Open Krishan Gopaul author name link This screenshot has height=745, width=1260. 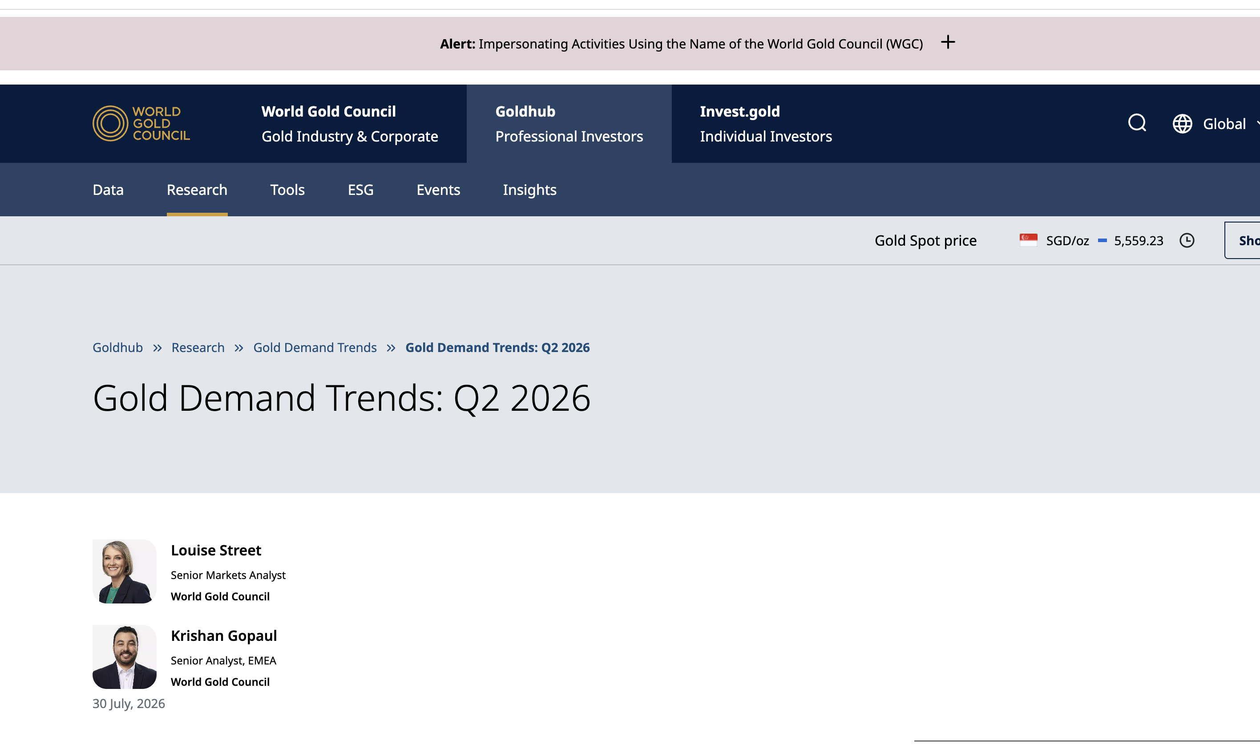[224, 636]
